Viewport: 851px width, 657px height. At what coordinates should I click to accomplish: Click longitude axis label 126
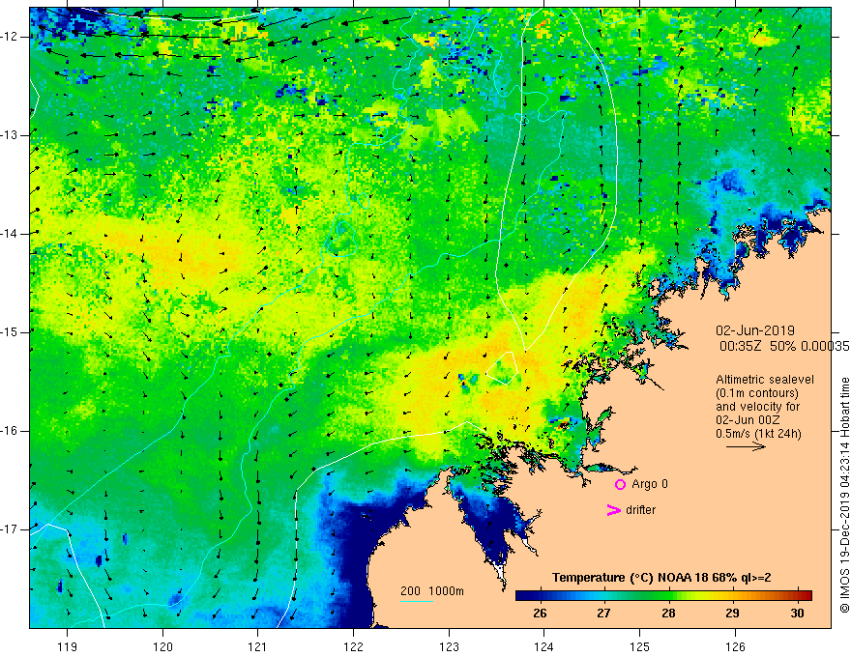(x=735, y=646)
